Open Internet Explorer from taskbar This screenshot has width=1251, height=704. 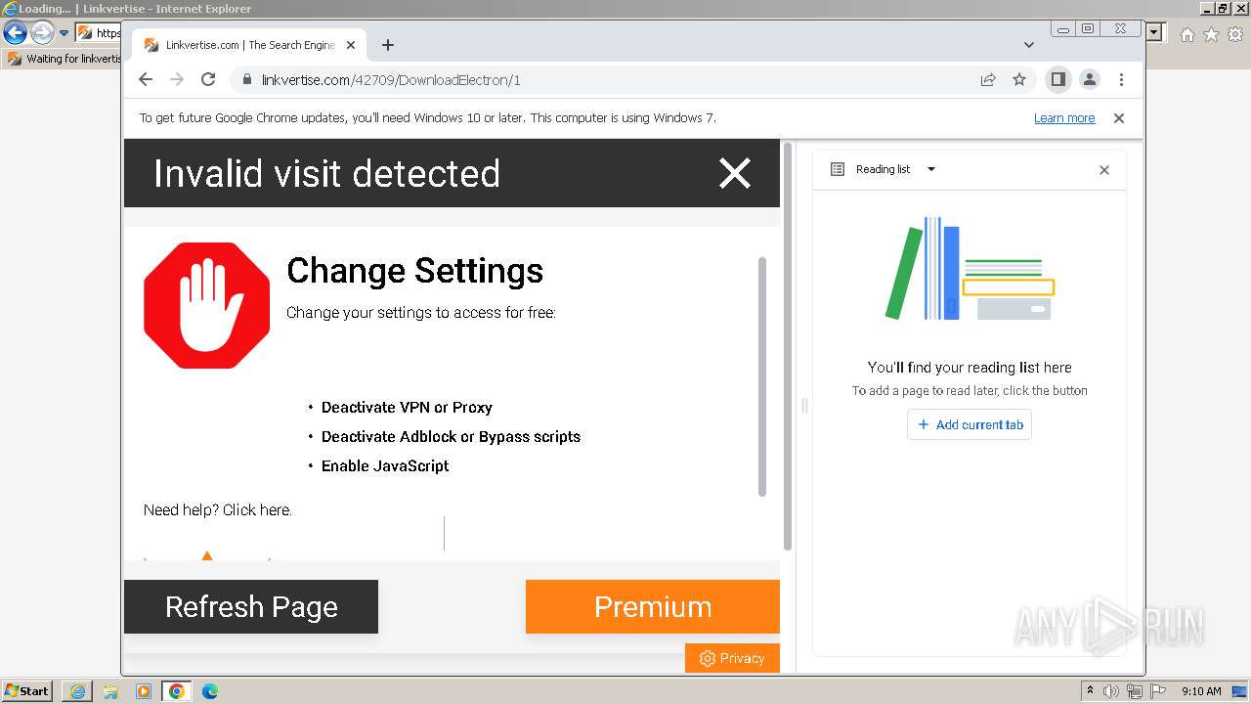pos(77,691)
